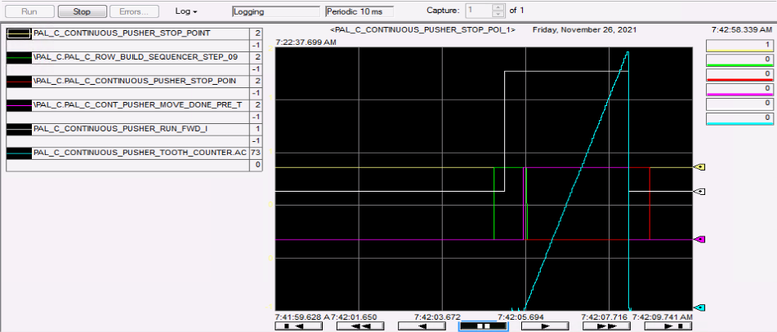This screenshot has height=332, width=777.
Task: Select the yellow pen swatch for PAL_C_CONTINUOUS_PUSHER_STOP_POINT
Action: click(19, 33)
